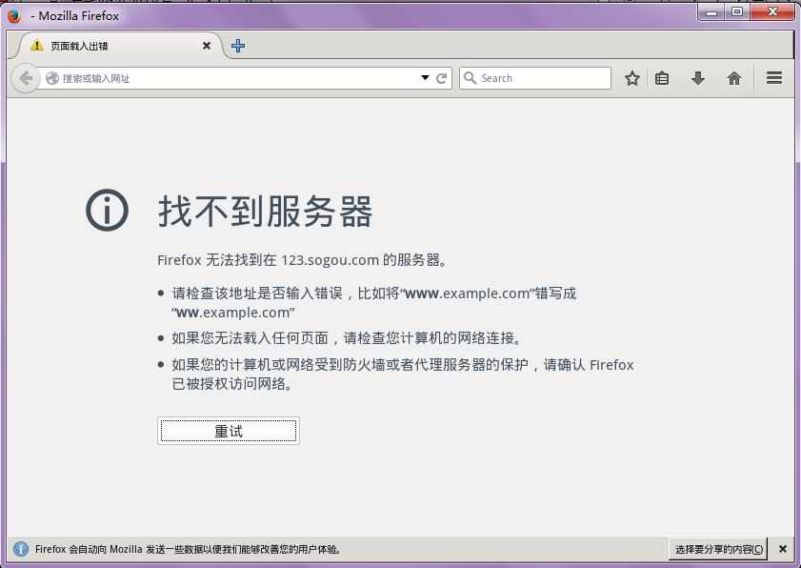Click the globe site identity icon
Screen dimensions: 801x568
click(x=52, y=78)
